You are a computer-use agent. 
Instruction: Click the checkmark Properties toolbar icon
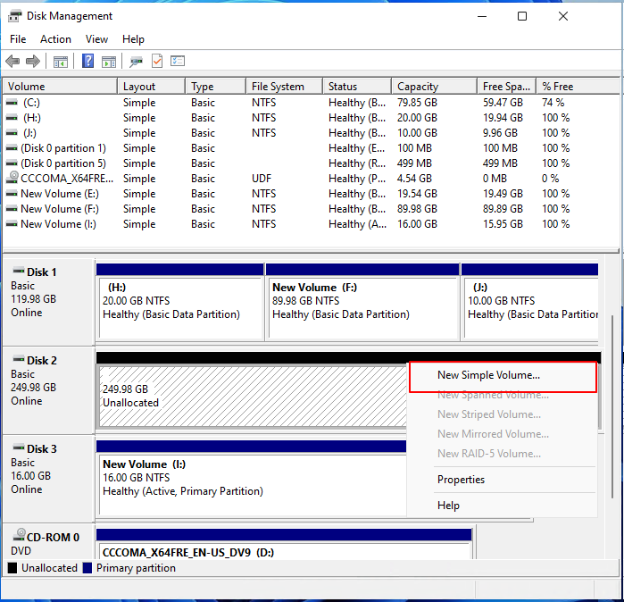pos(157,62)
